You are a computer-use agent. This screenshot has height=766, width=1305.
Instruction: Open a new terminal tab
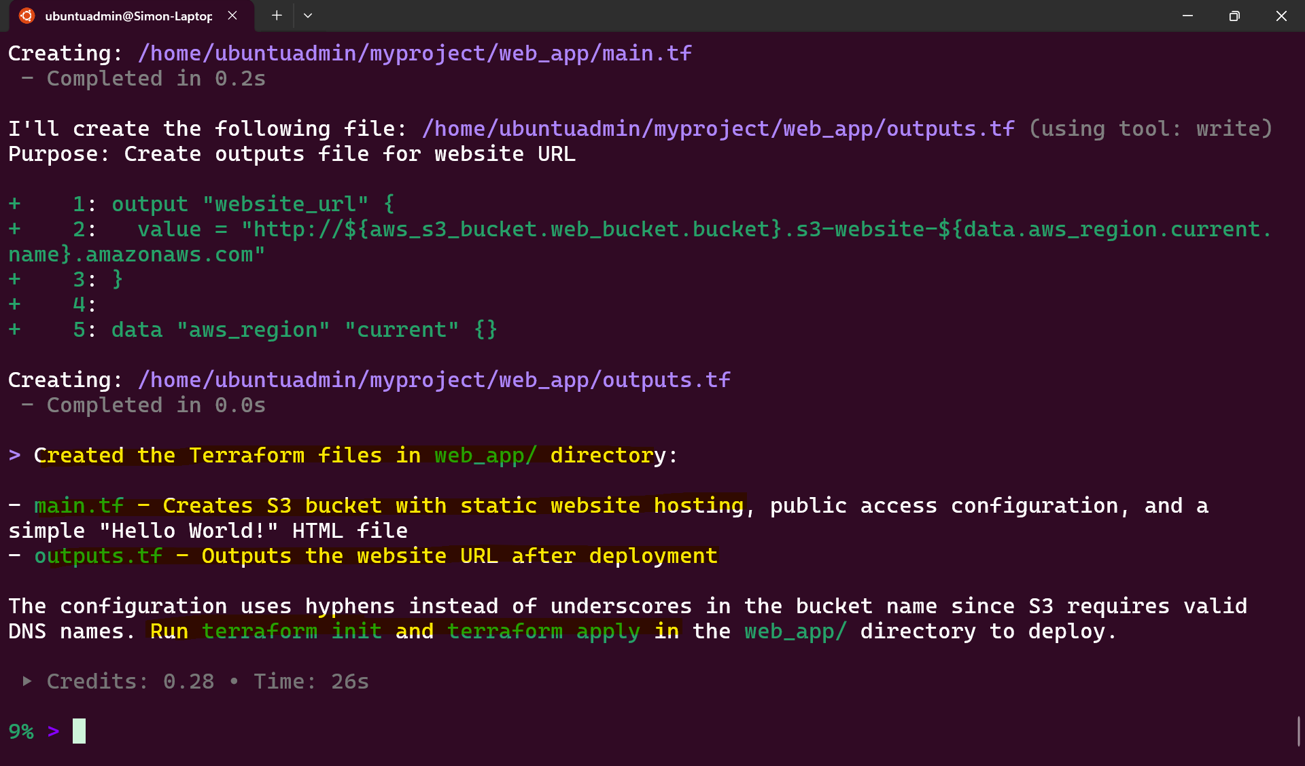click(x=277, y=16)
